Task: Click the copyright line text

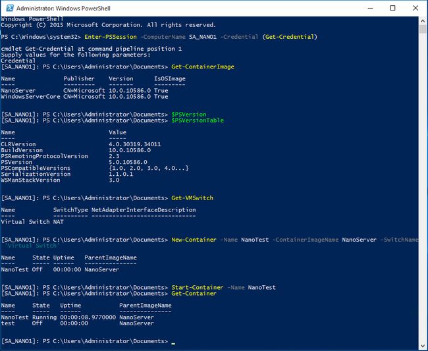Action: 109,25
